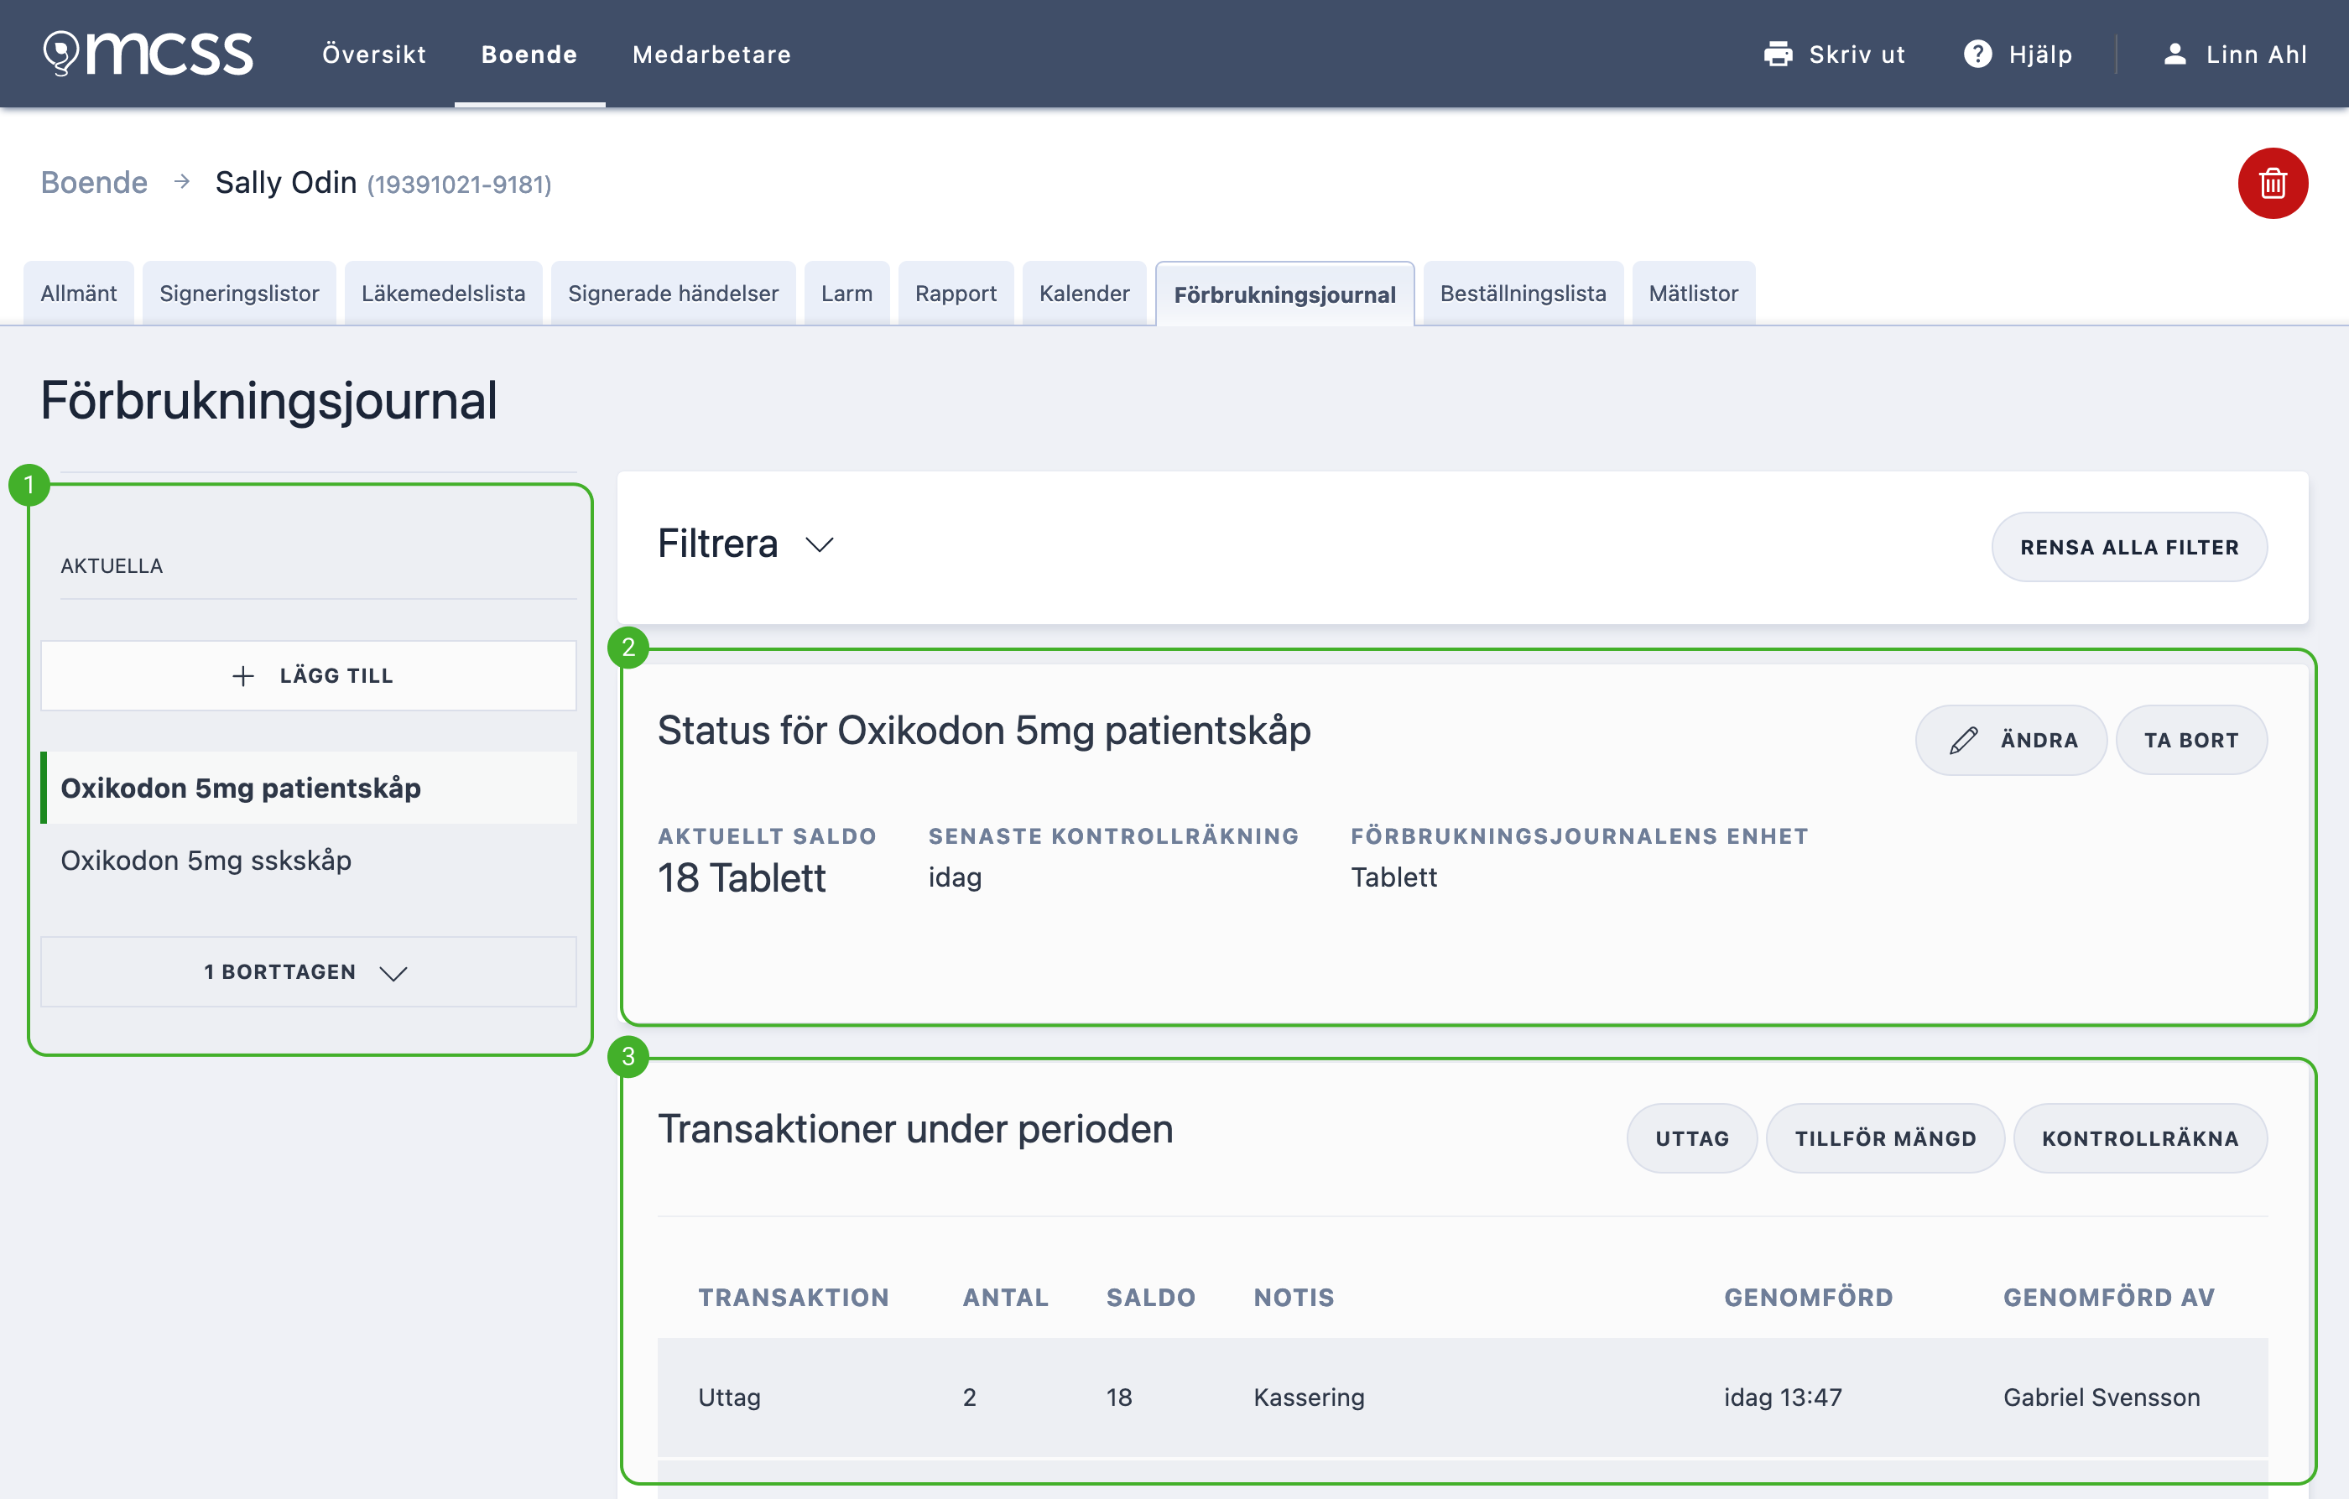Go to Medarbetare in top navigation
The image size is (2349, 1499).
point(711,55)
